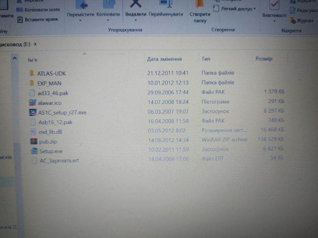Open the Властивості dropdown arrow
Viewport: 318px width, 238px height.
(274, 21)
